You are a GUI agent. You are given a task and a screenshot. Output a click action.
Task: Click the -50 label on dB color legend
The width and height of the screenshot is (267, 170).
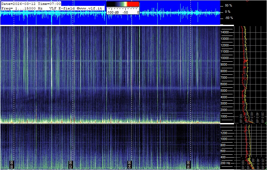(x=125, y=12)
